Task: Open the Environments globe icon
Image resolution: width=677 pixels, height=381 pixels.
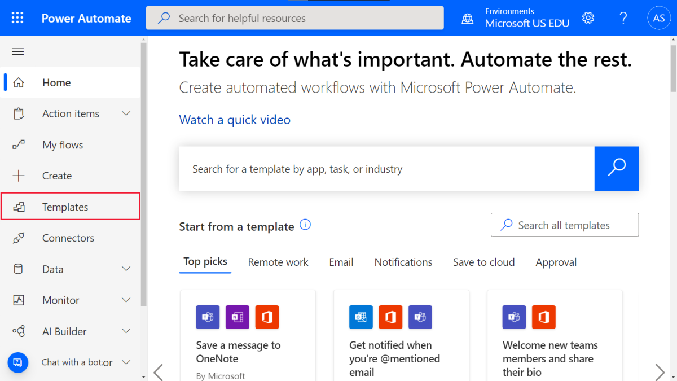Action: [468, 18]
